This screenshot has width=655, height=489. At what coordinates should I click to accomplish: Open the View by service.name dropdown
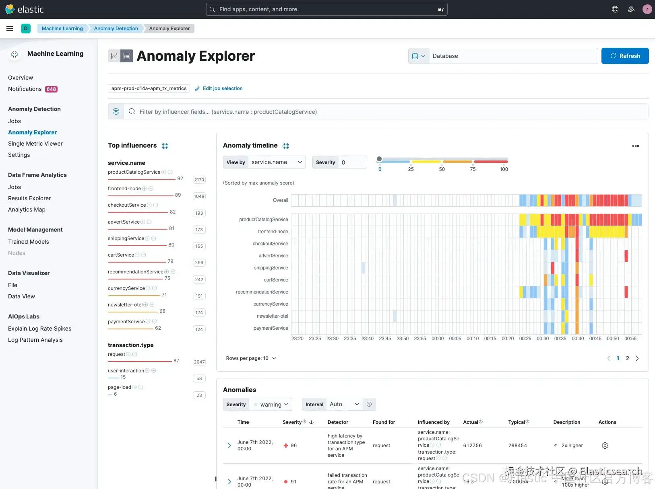click(x=277, y=162)
